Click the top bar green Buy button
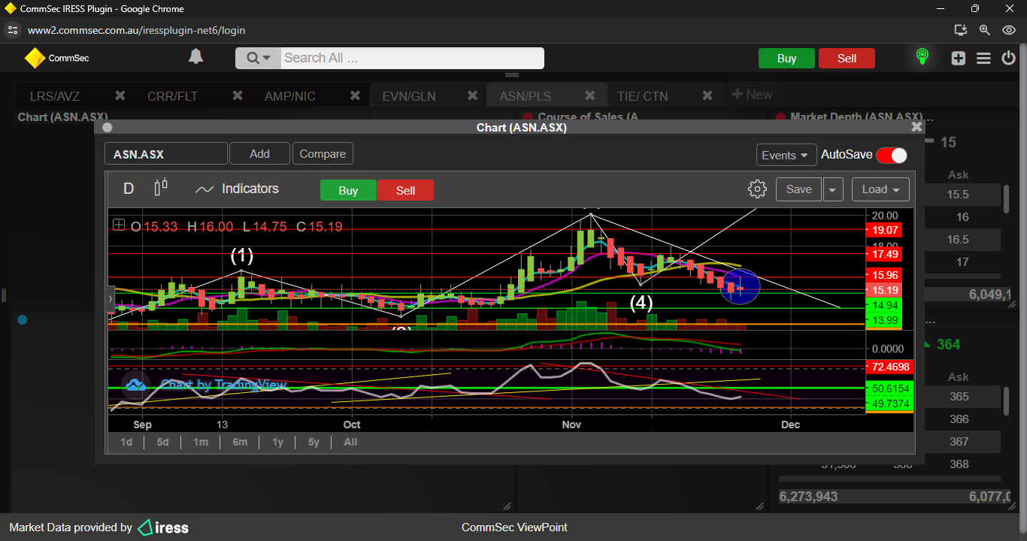The height and width of the screenshot is (541, 1027). [x=786, y=59]
